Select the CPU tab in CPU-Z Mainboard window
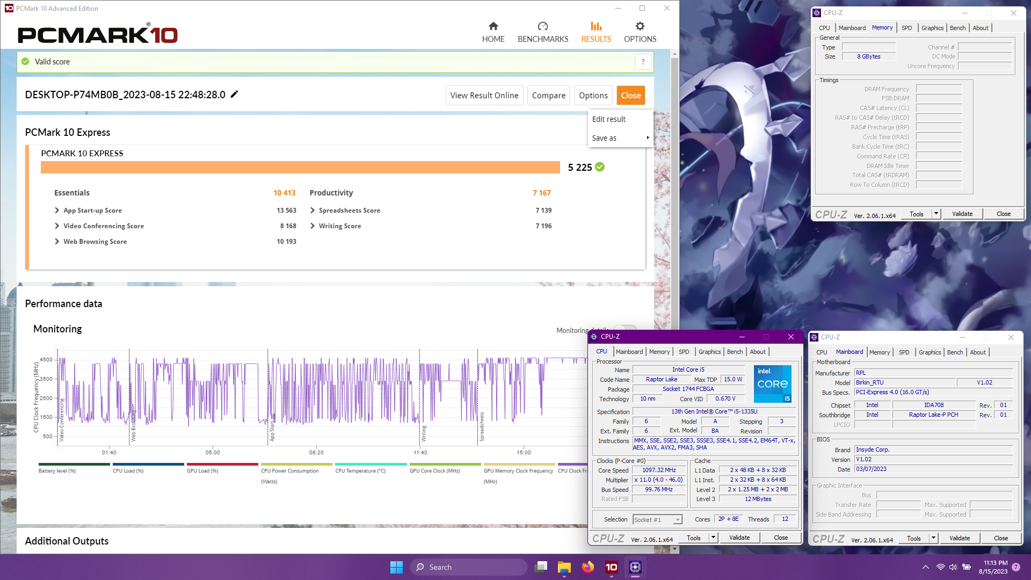This screenshot has width=1031, height=580. (822, 352)
